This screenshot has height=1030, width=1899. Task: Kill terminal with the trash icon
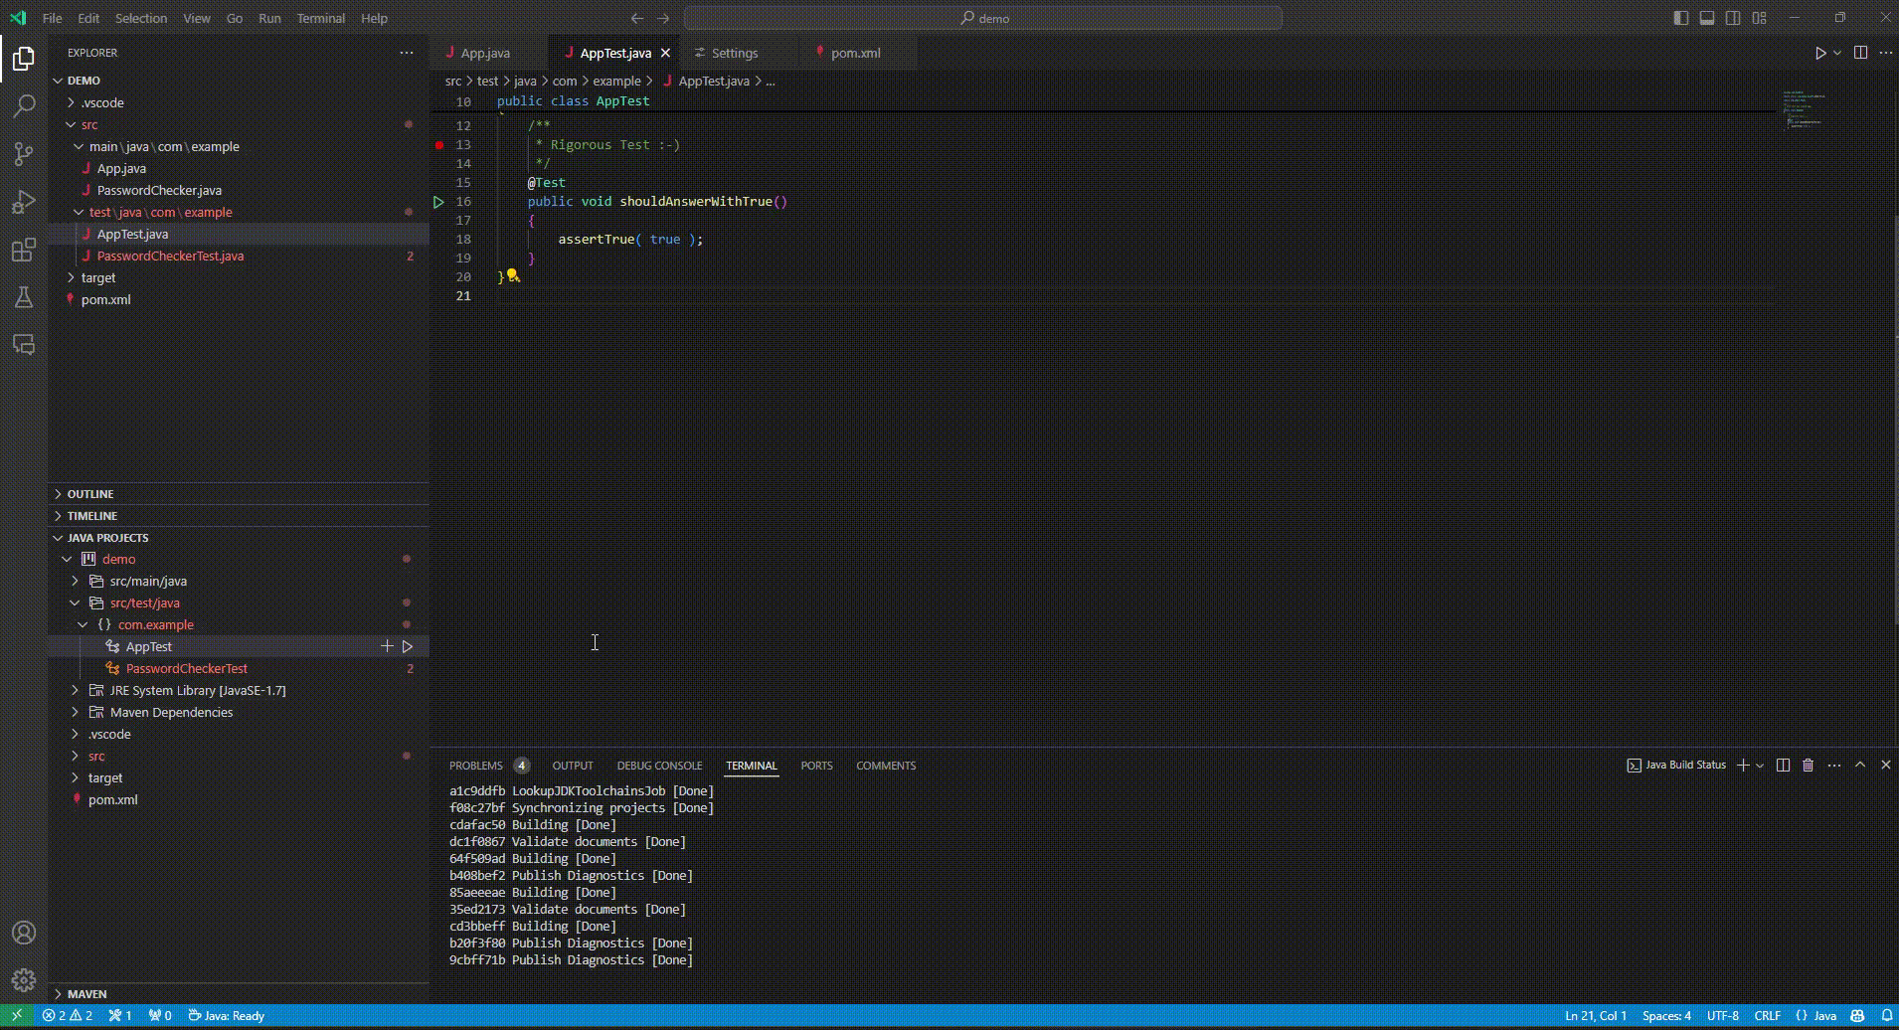1808,766
